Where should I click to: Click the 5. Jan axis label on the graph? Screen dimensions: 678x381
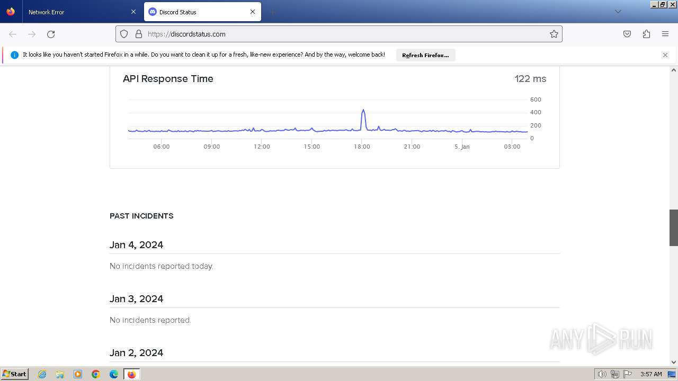tap(462, 147)
